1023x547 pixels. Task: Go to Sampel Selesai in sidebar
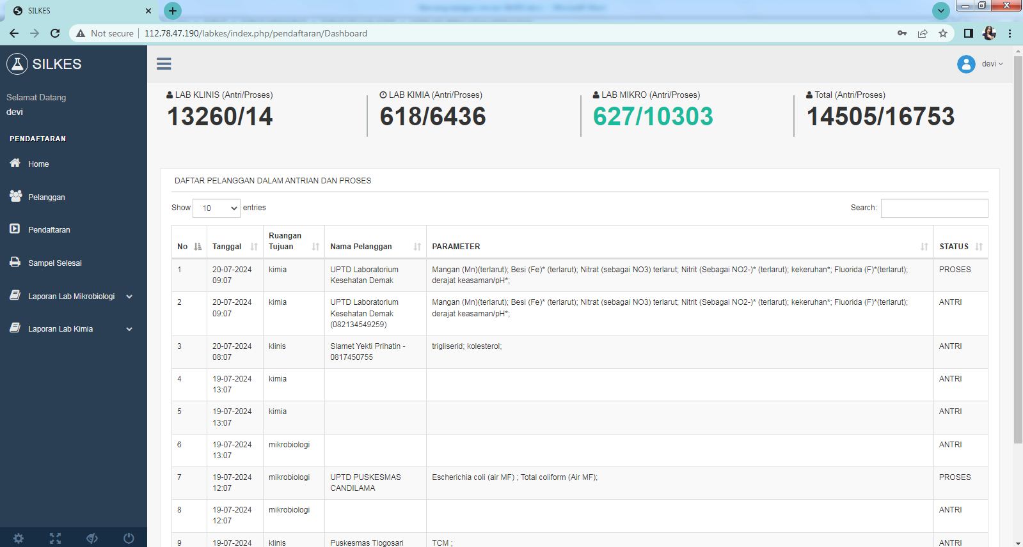54,263
